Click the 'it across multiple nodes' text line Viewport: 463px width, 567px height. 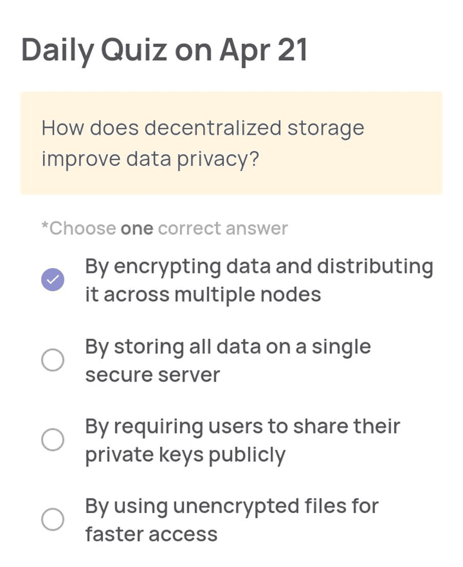pyautogui.click(x=203, y=295)
